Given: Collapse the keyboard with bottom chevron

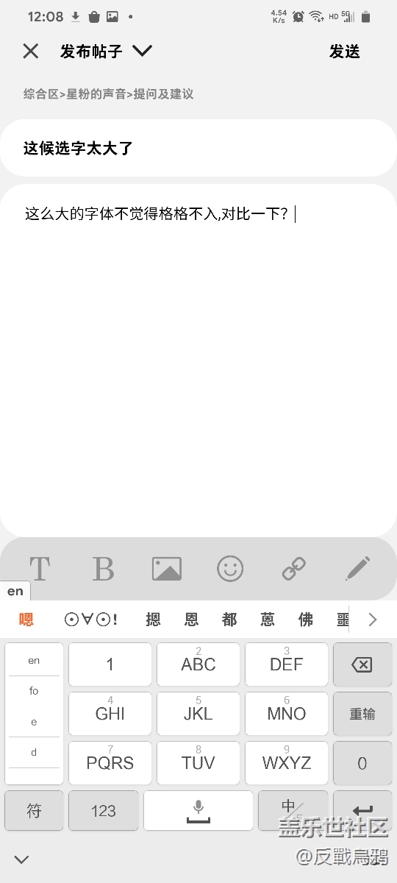Looking at the screenshot, I should tap(22, 859).
